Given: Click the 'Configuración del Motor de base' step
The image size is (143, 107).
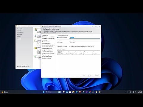Looking at the screenshot, I should [x=49, y=53].
